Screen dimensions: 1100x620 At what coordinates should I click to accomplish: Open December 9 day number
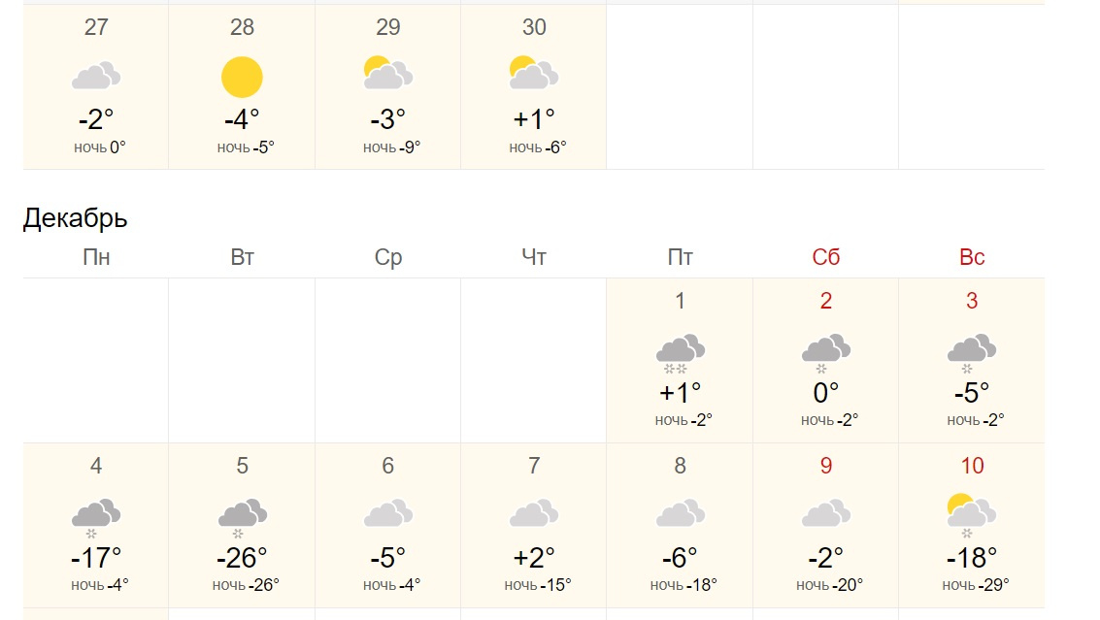825,466
